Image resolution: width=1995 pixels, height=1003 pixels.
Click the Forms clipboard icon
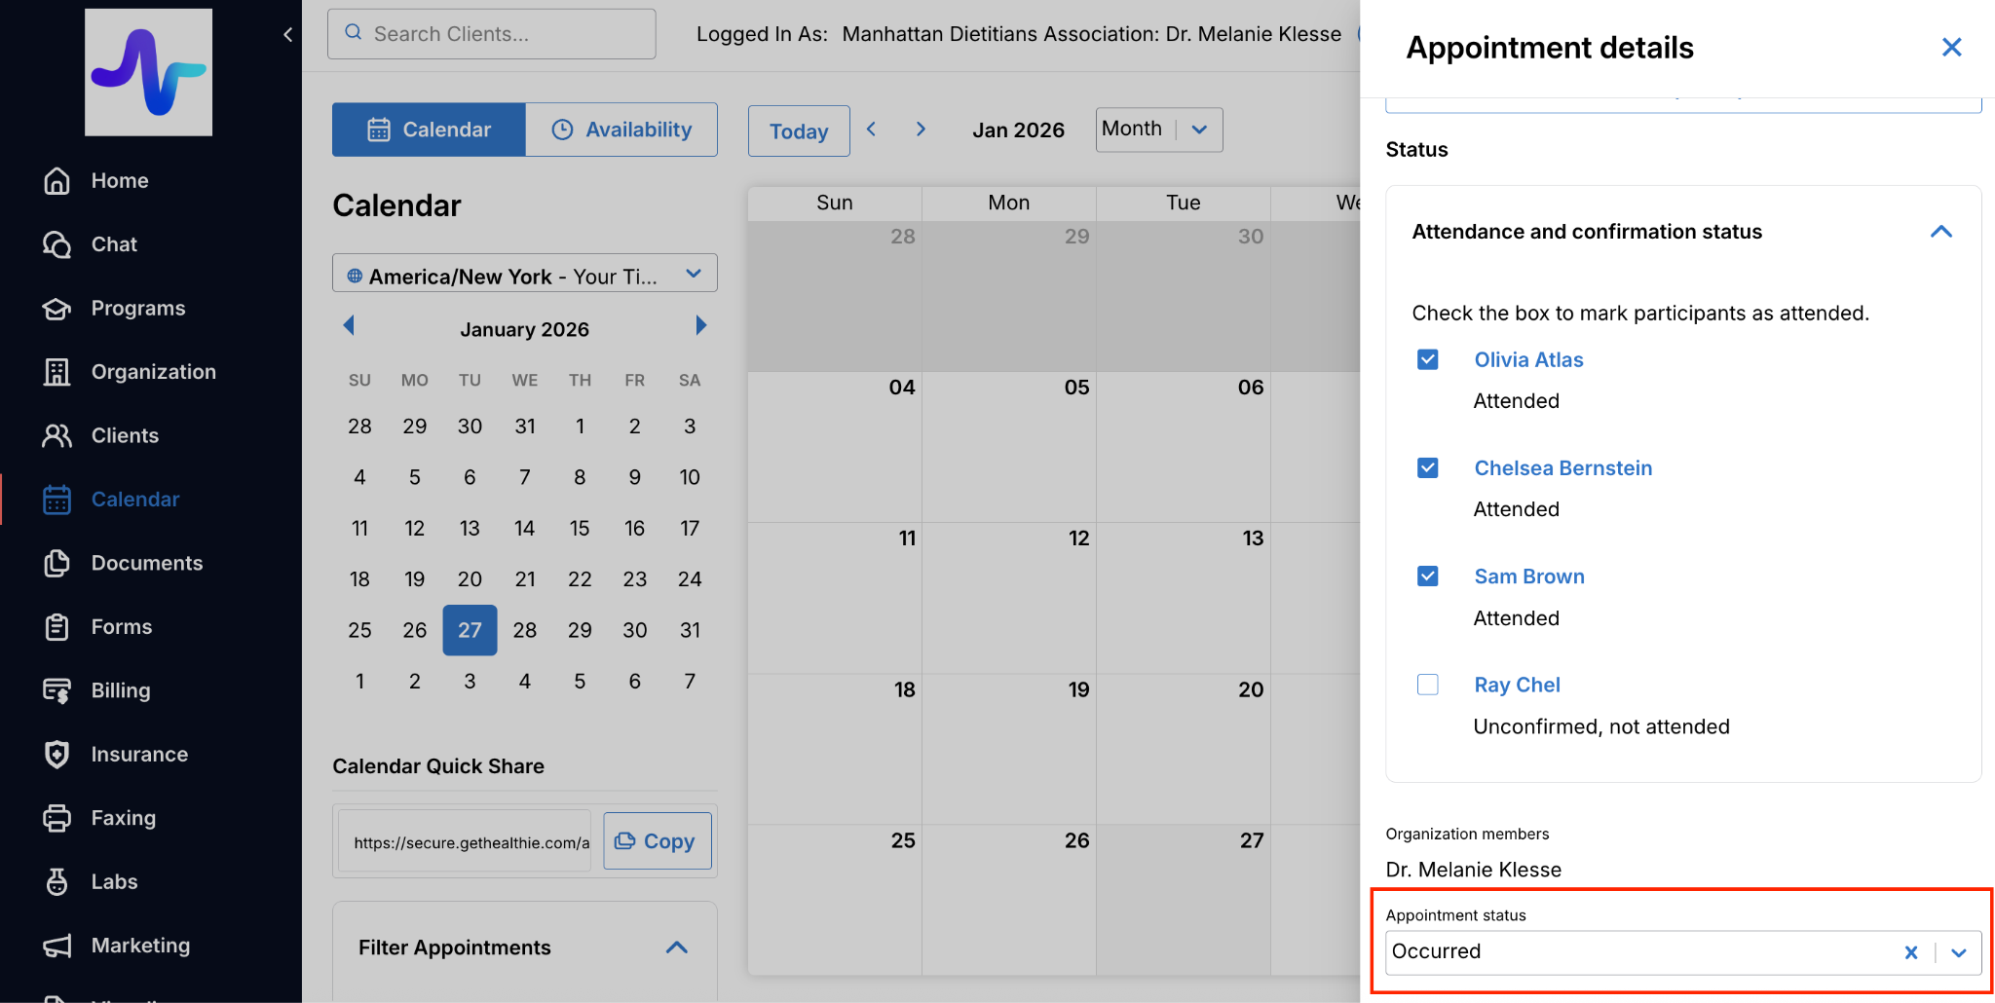[57, 627]
